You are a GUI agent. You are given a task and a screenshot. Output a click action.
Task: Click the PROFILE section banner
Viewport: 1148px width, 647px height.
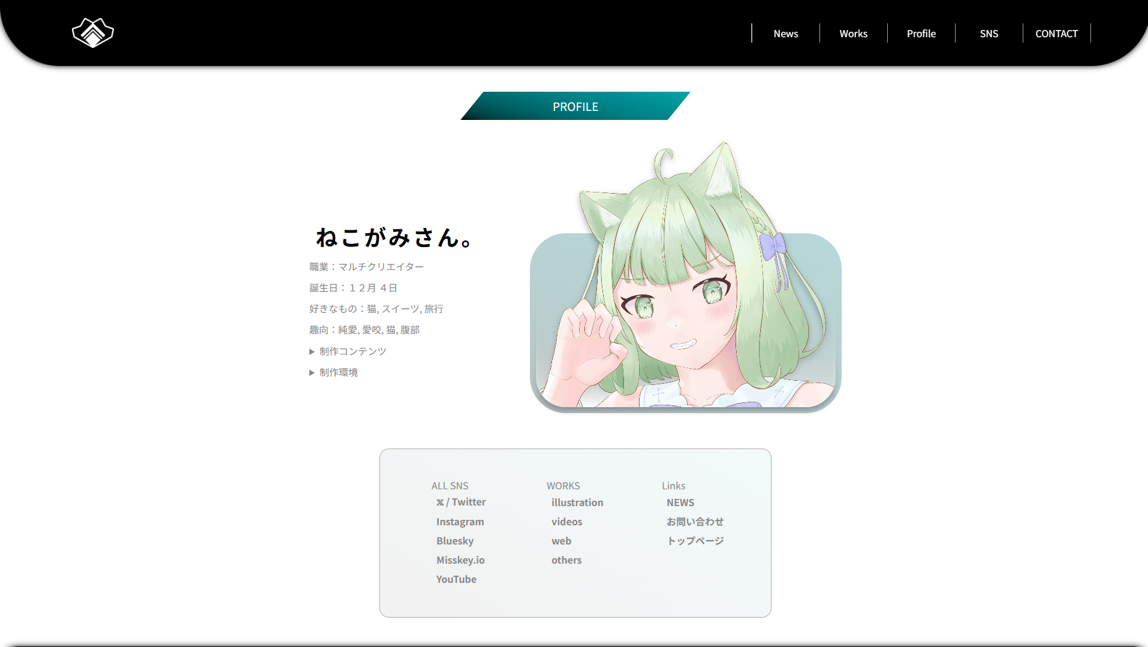[575, 106]
